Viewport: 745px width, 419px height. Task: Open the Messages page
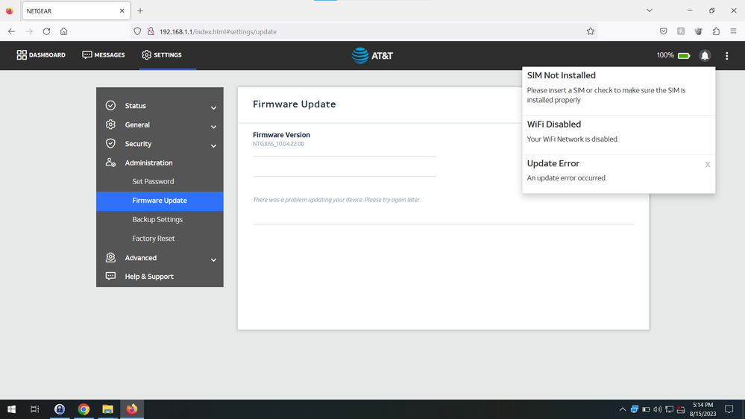coord(103,55)
